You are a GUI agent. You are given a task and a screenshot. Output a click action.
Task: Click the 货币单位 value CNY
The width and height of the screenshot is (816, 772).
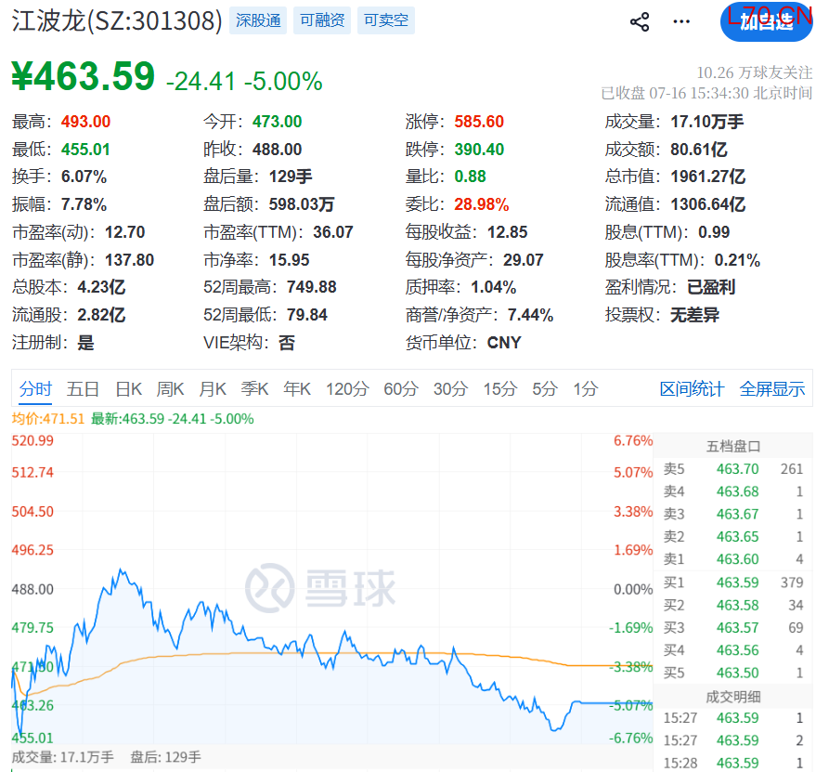click(504, 343)
